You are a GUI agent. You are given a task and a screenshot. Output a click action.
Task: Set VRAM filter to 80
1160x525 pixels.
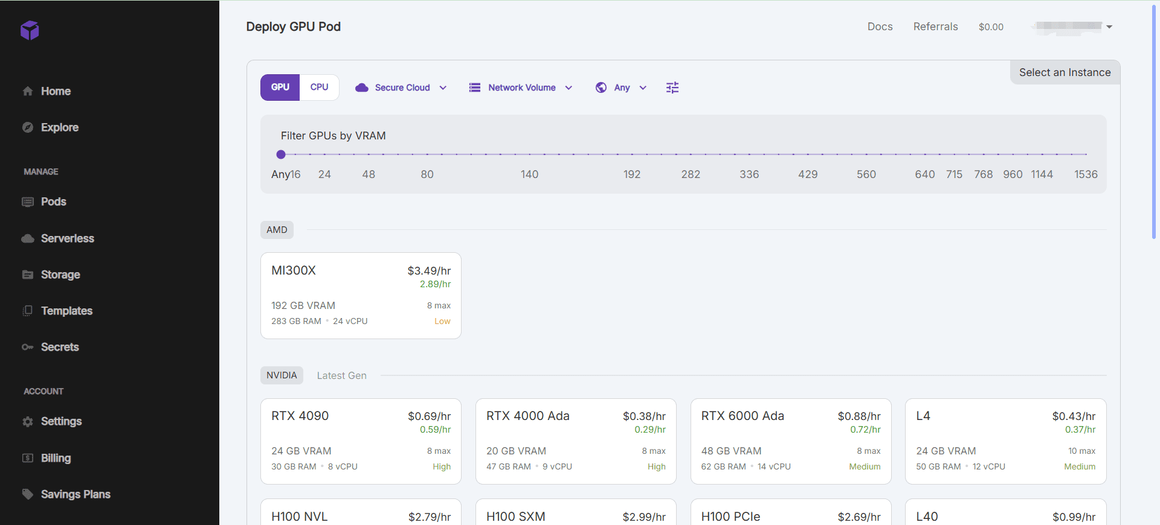(x=427, y=174)
